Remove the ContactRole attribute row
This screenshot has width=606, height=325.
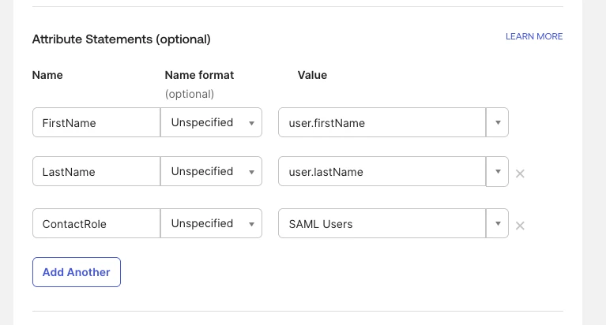click(520, 226)
